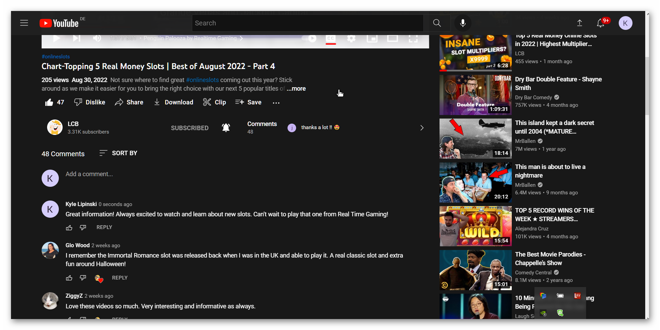Open the colorful folders tray icon
The width and height of the screenshot is (660, 330).
point(543,296)
